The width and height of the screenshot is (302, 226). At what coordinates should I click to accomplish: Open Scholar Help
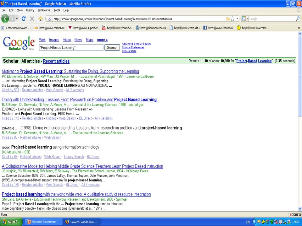coord(129,51)
